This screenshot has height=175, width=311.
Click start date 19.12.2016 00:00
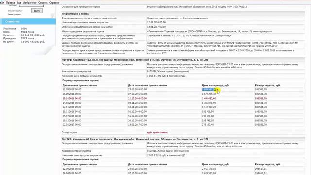[x=72, y=121]
